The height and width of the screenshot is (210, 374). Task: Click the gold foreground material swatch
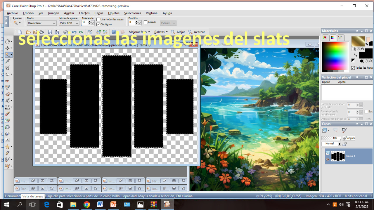[x=358, y=41]
